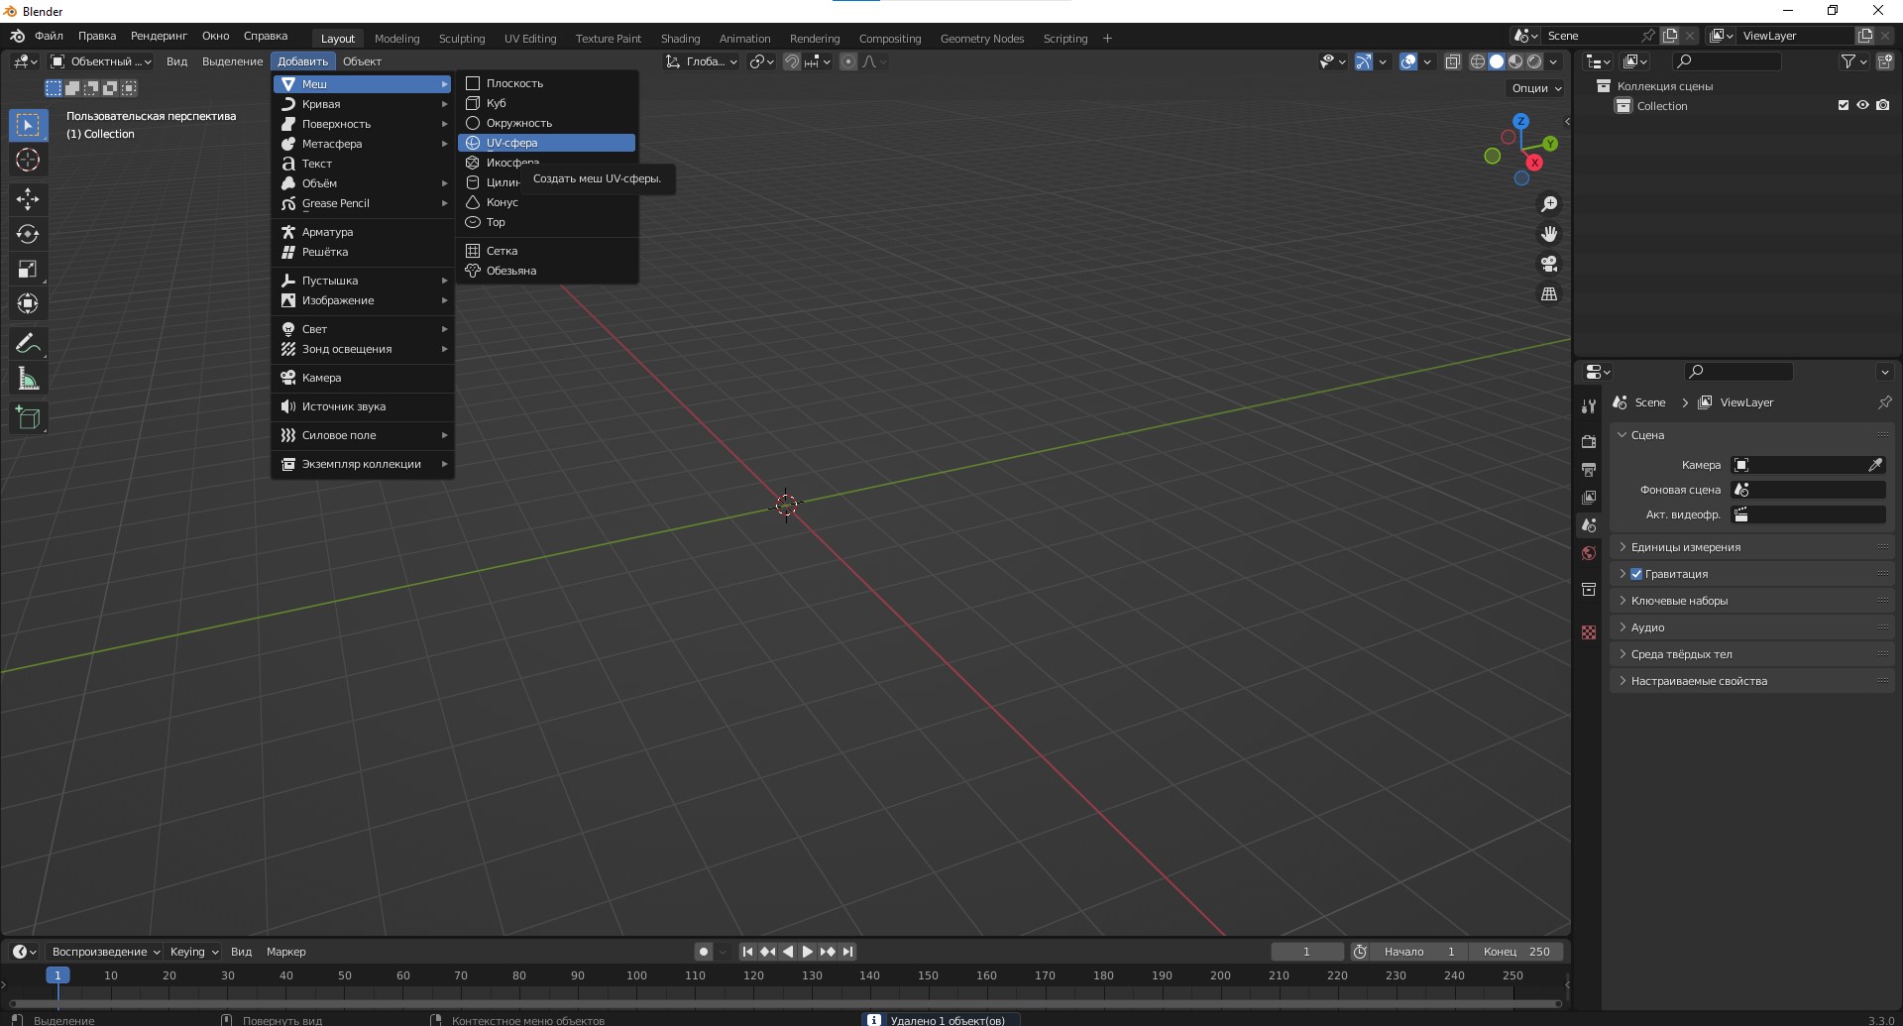The height and width of the screenshot is (1026, 1903).
Task: Switch to rendered viewport shading
Action: point(1534,61)
